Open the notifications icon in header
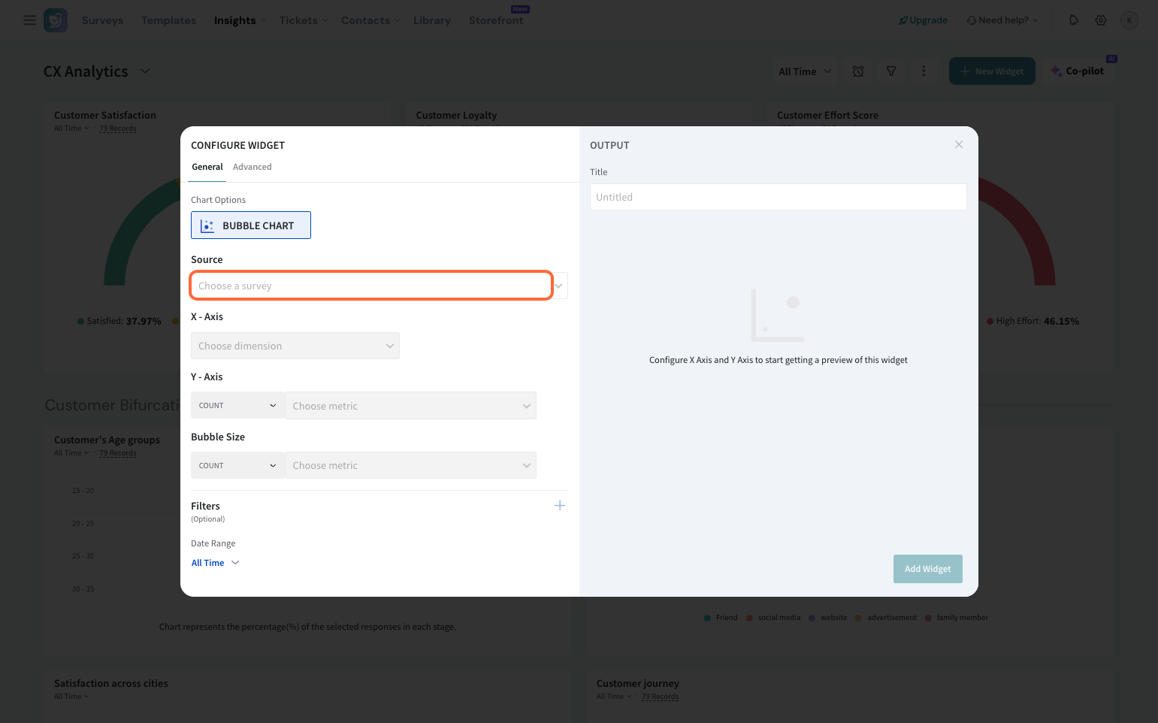1158x723 pixels. point(1073,20)
